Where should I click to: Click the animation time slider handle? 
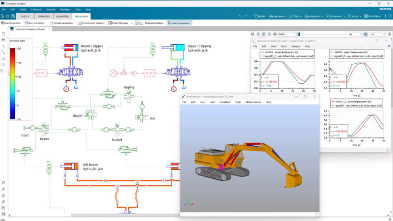coord(299,35)
